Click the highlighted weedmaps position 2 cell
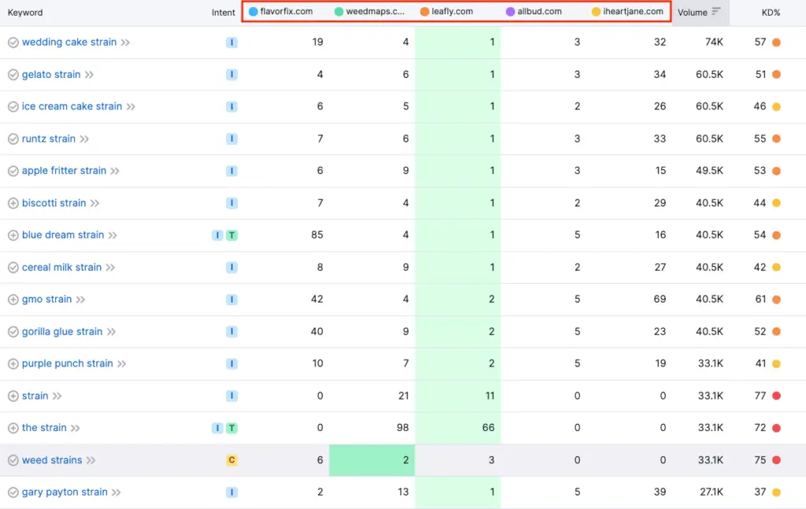 point(372,460)
